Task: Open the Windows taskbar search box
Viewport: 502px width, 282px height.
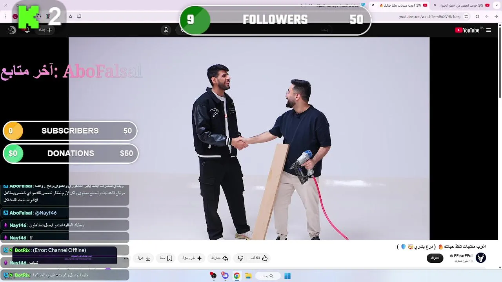Action: 268,276
